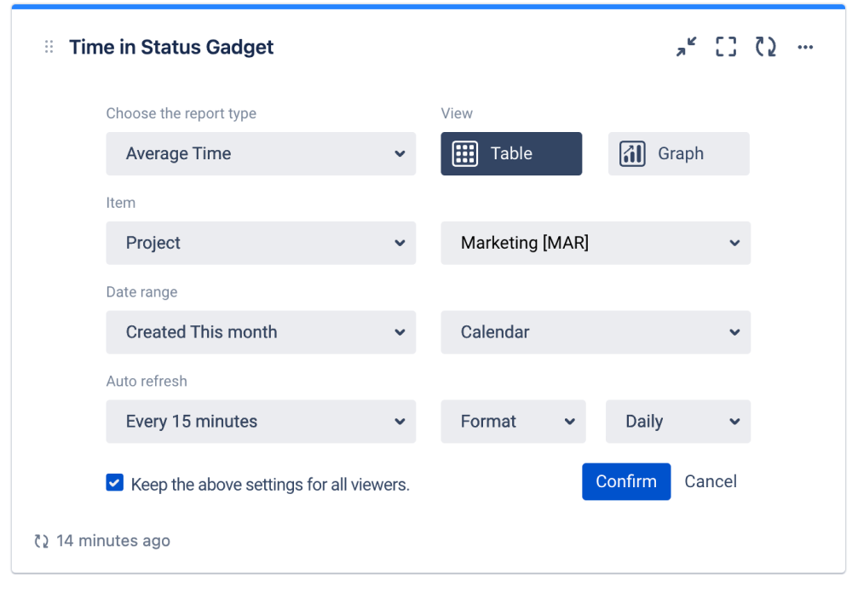This screenshot has width=852, height=592.
Task: Expand gadget to fullscreen with the frame icon
Action: 725,47
